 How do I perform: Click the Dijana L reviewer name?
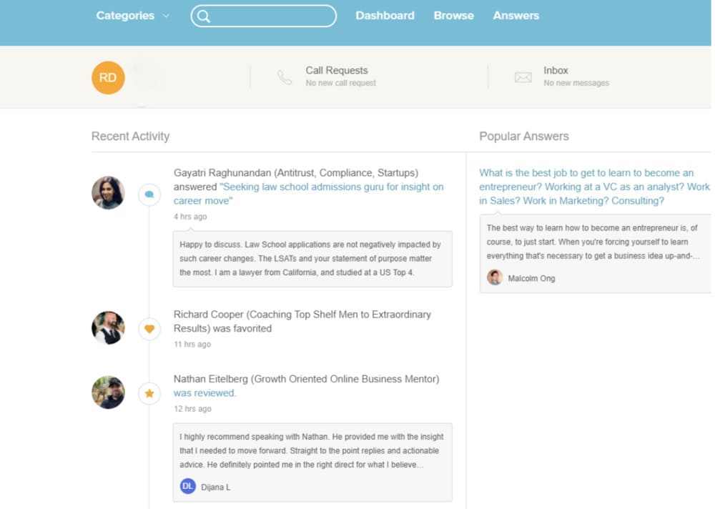pos(216,487)
